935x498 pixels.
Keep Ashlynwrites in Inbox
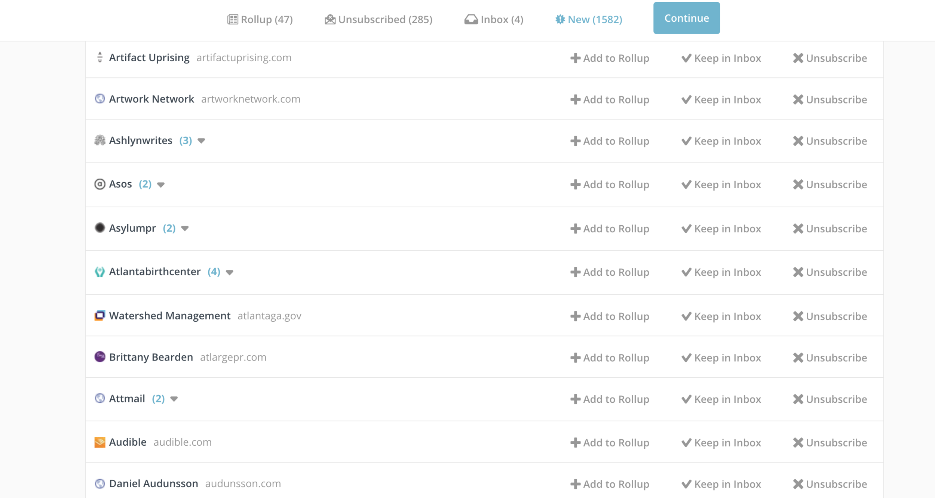(721, 141)
